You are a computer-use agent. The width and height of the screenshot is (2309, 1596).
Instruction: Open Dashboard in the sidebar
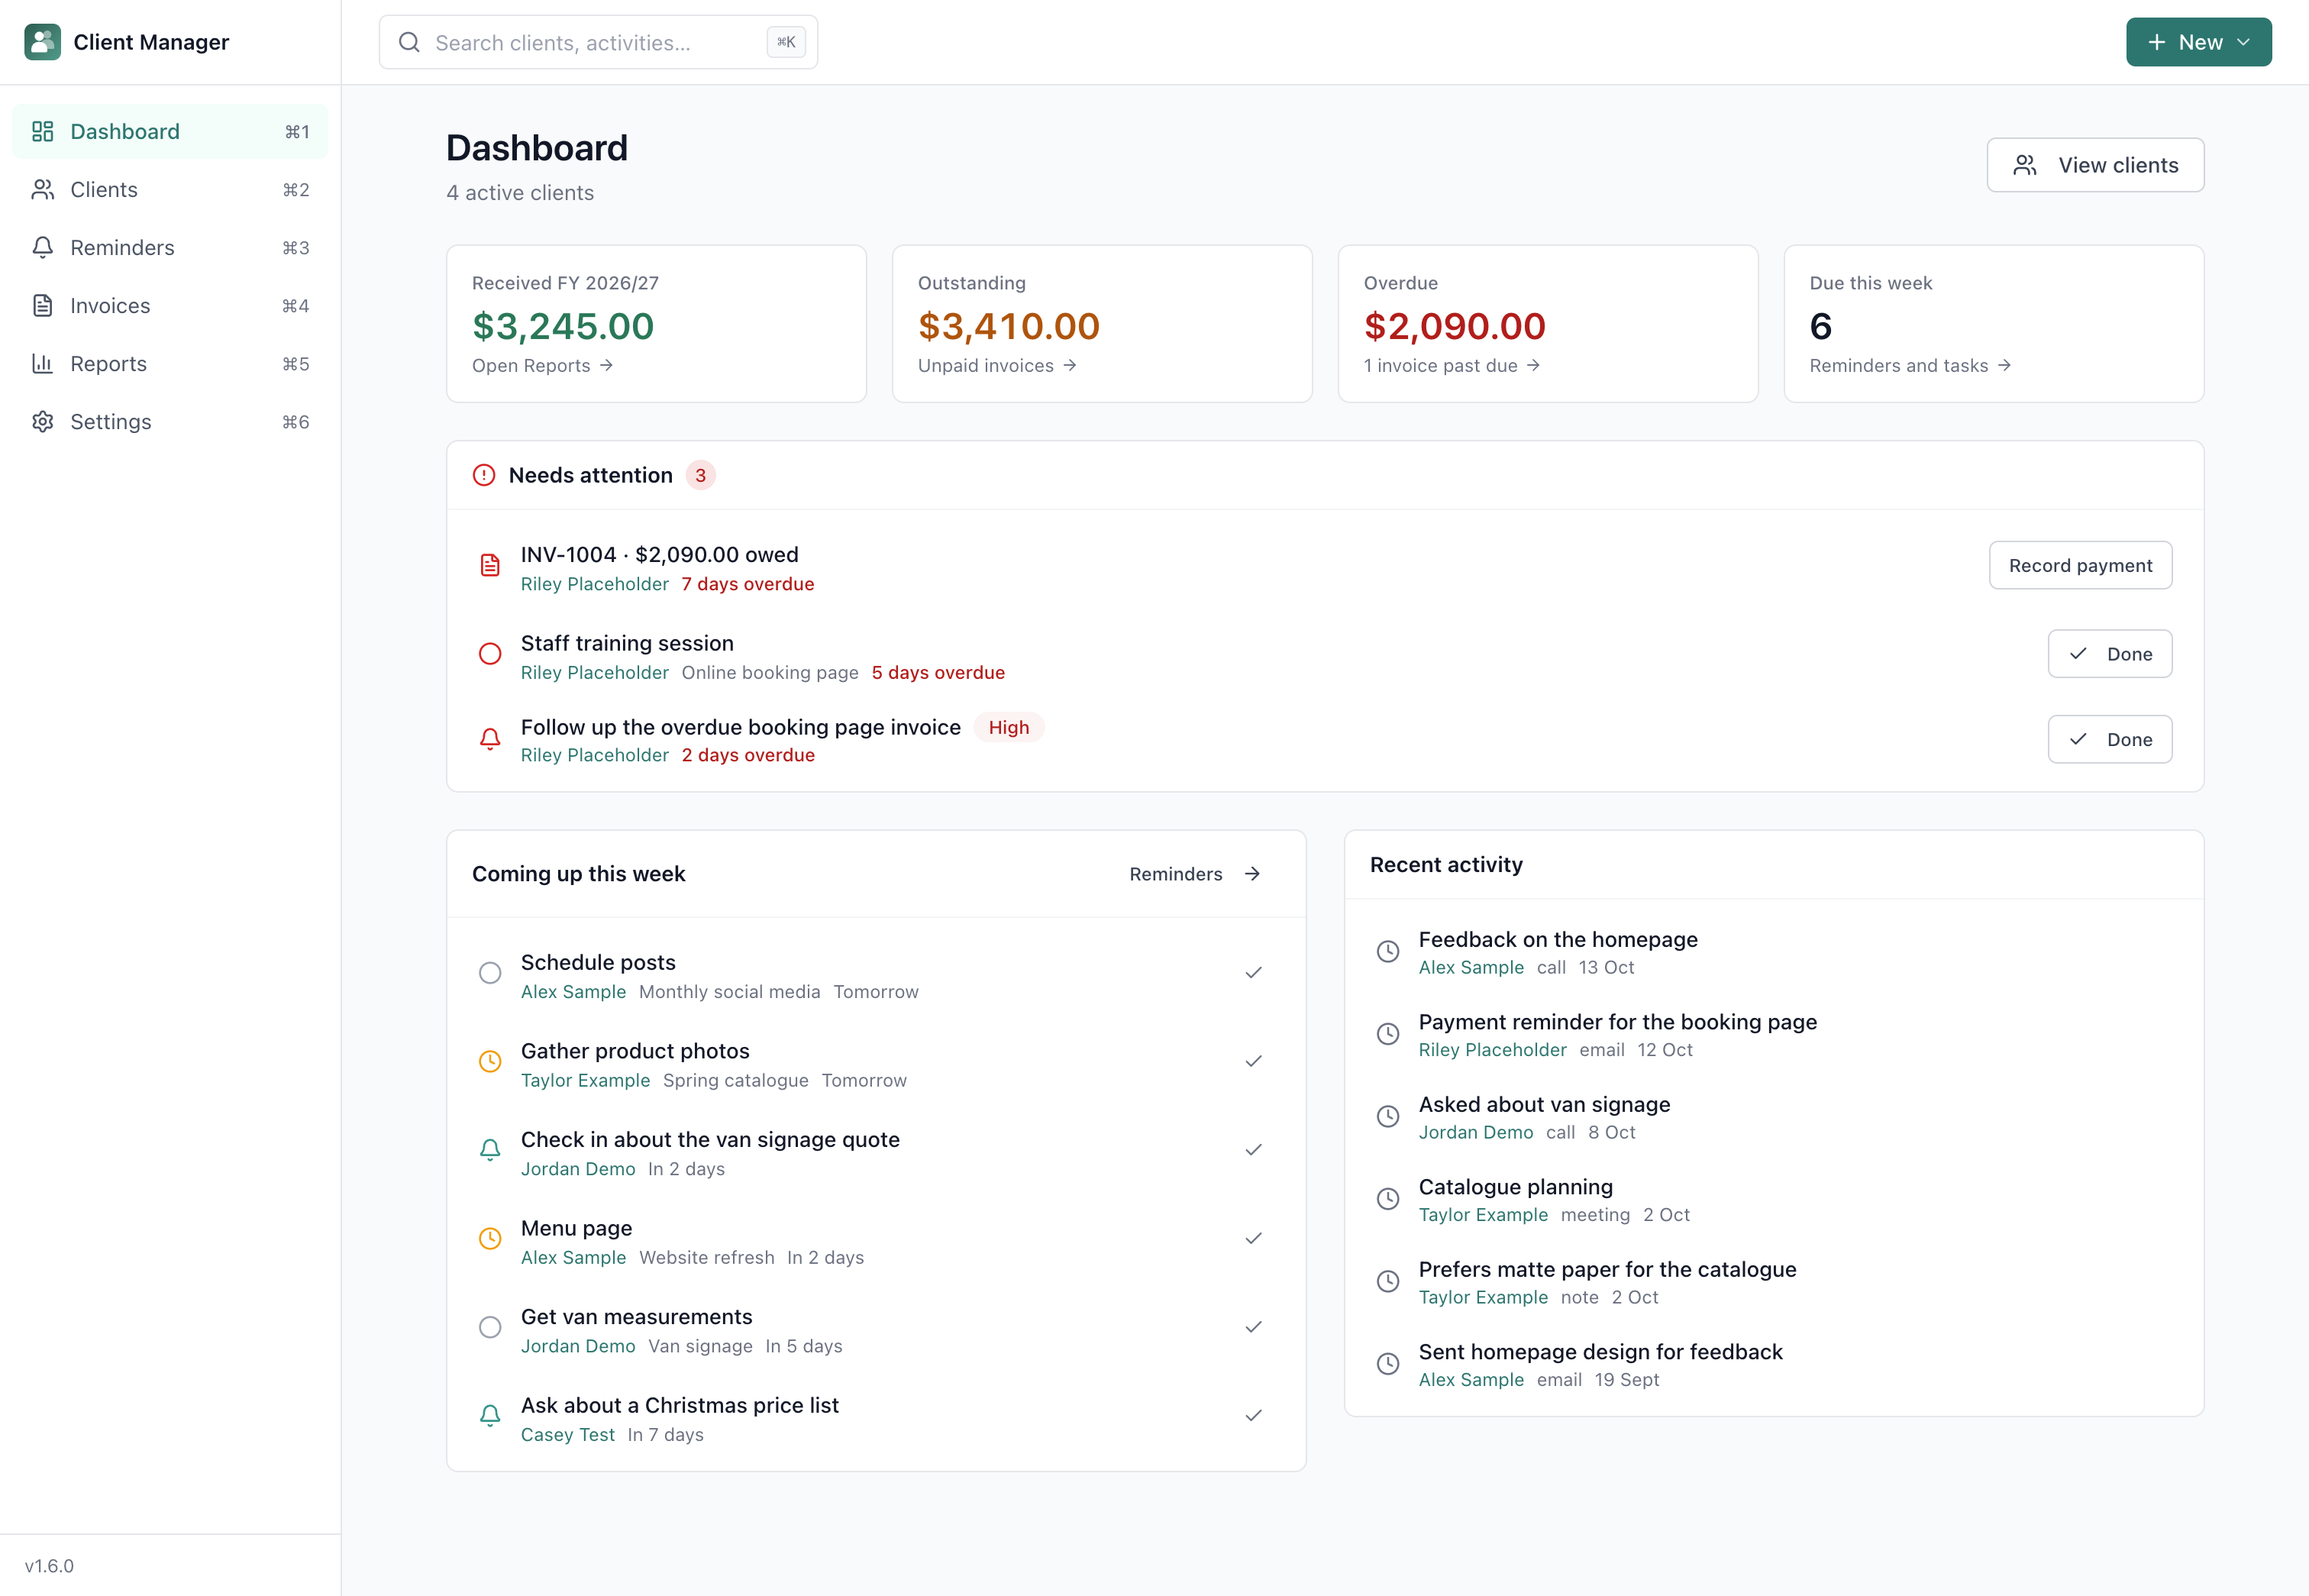pyautogui.click(x=170, y=131)
